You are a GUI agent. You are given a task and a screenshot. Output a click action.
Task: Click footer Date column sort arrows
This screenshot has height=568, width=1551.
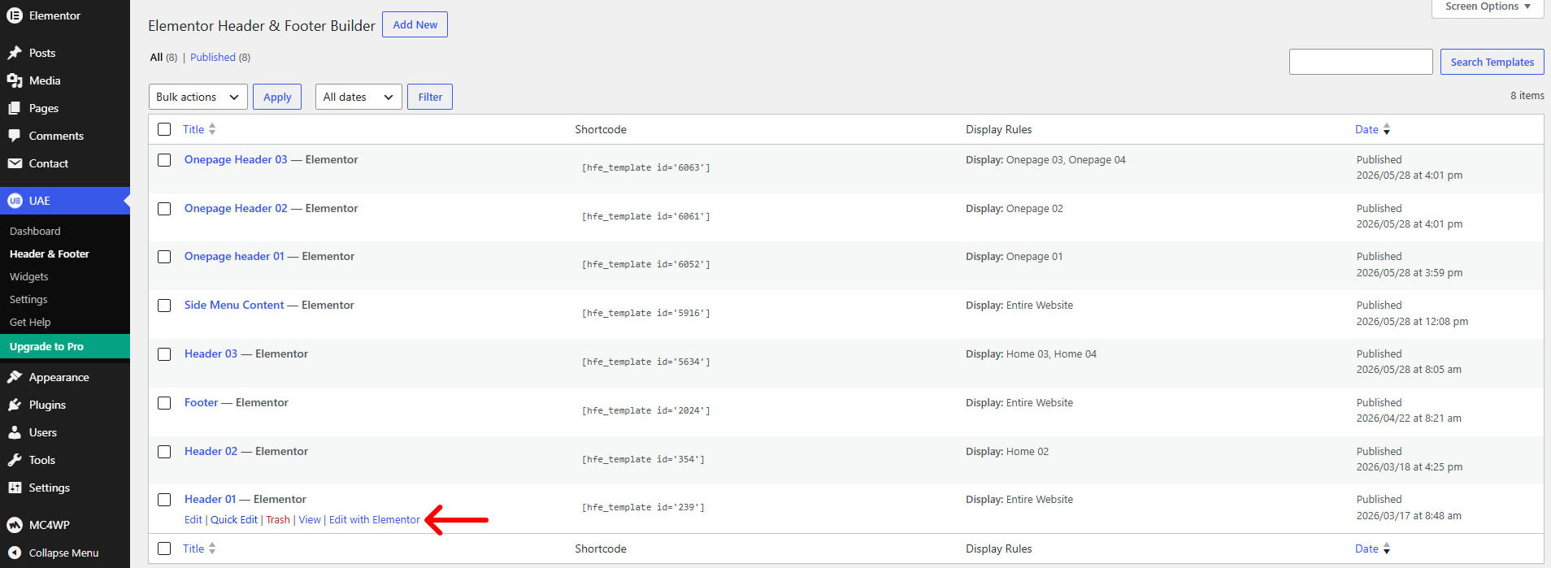pyautogui.click(x=1387, y=548)
